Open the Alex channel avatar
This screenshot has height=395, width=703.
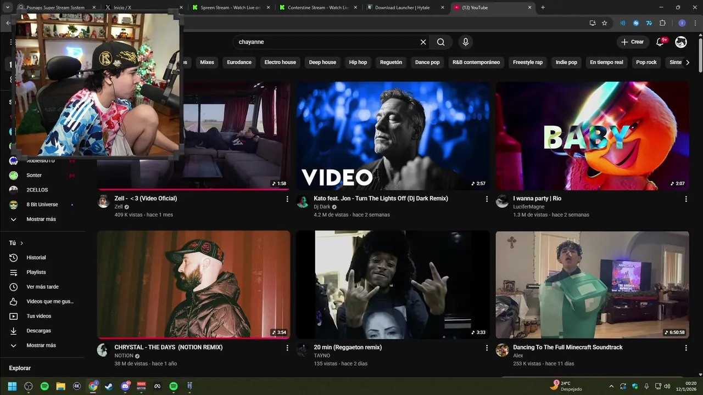502,350
